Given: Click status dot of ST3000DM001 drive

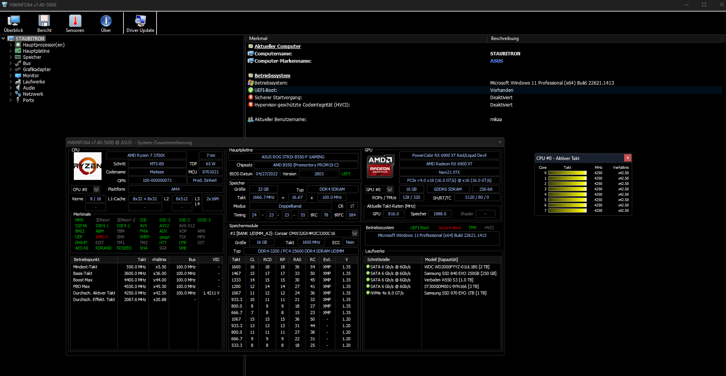Looking at the screenshot, I should [x=368, y=286].
